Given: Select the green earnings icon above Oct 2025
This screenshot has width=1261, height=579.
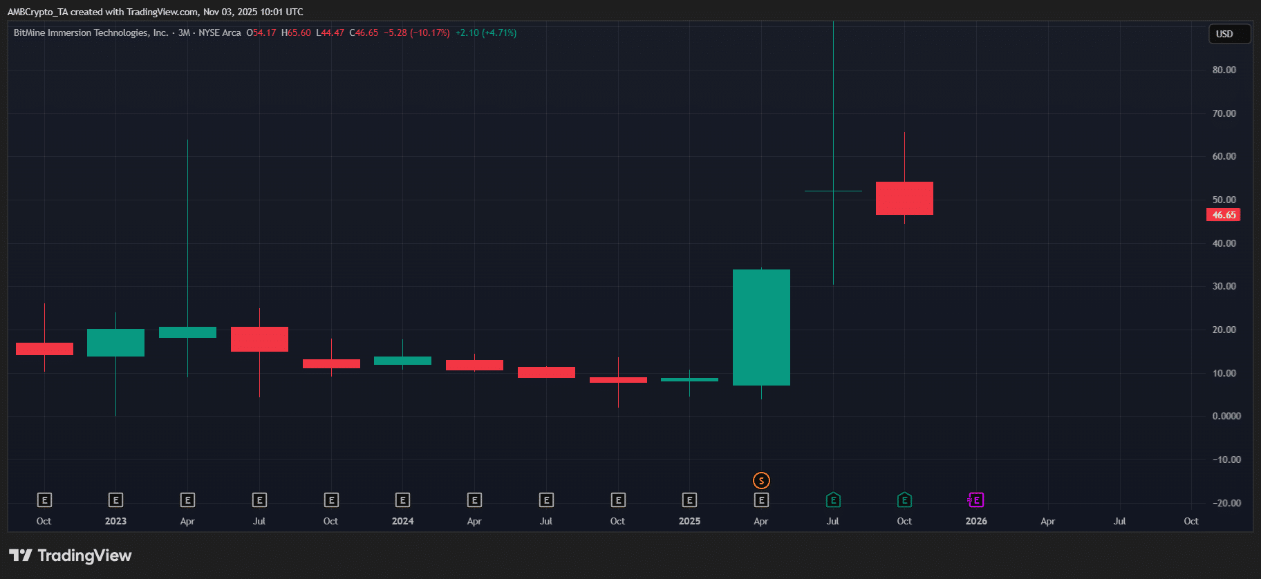Looking at the screenshot, I should pyautogui.click(x=904, y=500).
